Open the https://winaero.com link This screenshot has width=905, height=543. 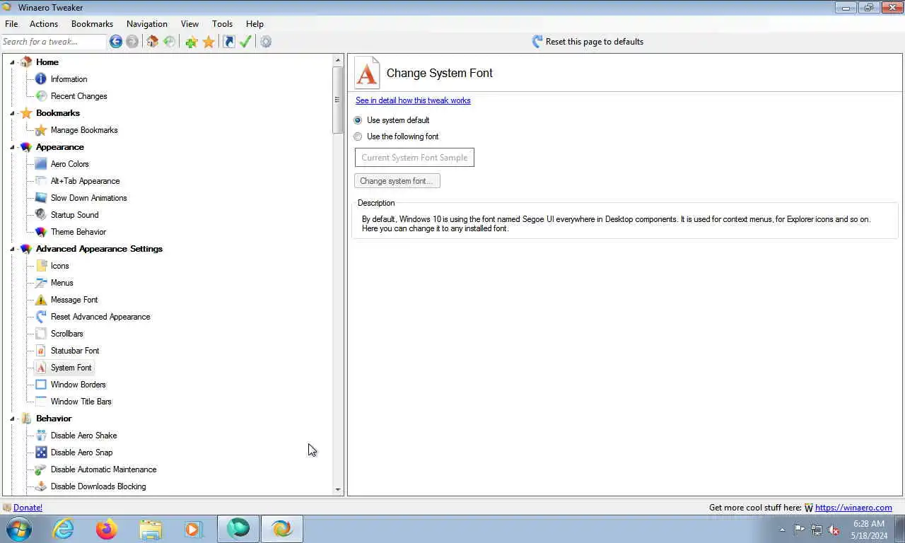click(x=853, y=508)
